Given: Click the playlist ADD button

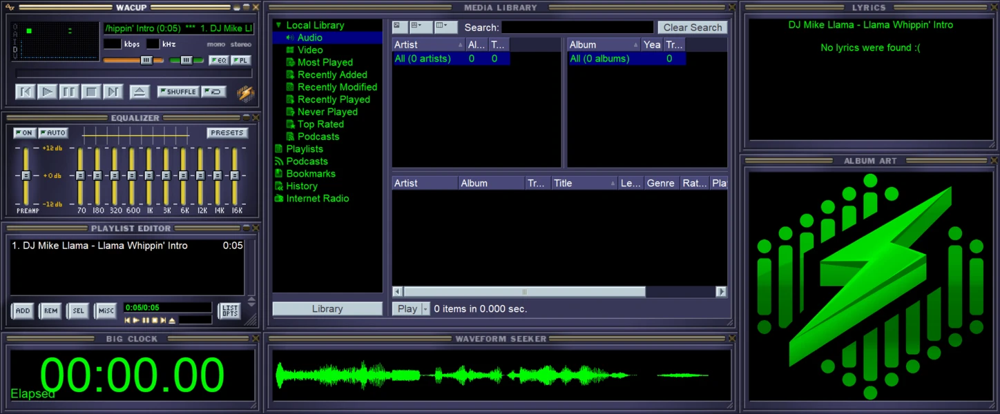Looking at the screenshot, I should [x=23, y=311].
